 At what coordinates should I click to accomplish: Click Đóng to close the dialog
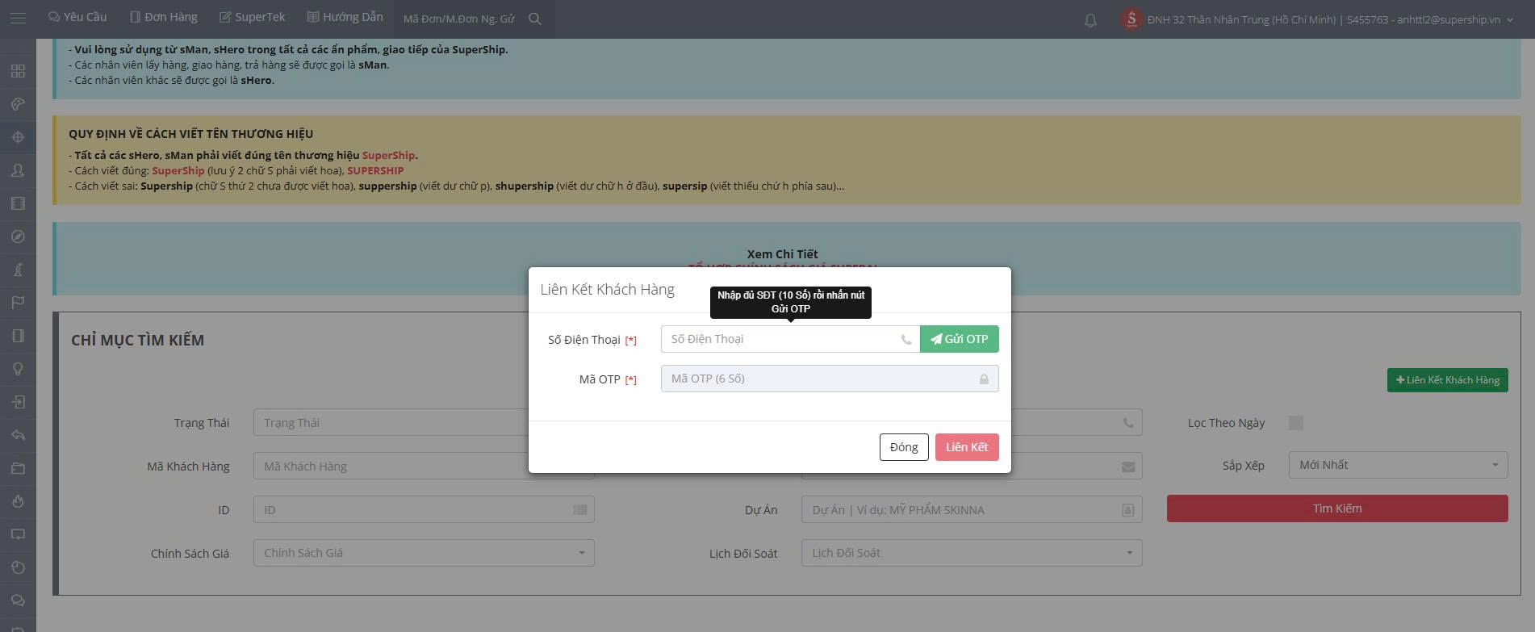(904, 447)
